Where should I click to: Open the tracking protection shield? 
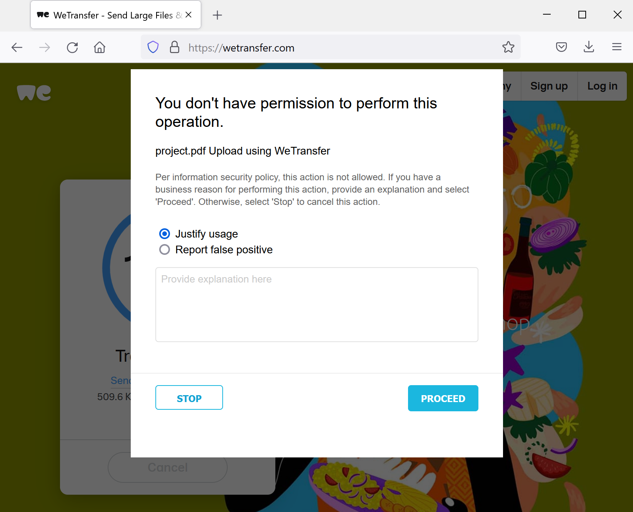coord(153,47)
